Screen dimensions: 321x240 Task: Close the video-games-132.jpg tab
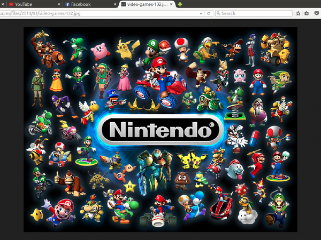[x=171, y=4]
